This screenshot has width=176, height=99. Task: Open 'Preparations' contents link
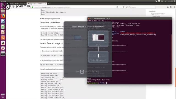(x=156, y=16)
